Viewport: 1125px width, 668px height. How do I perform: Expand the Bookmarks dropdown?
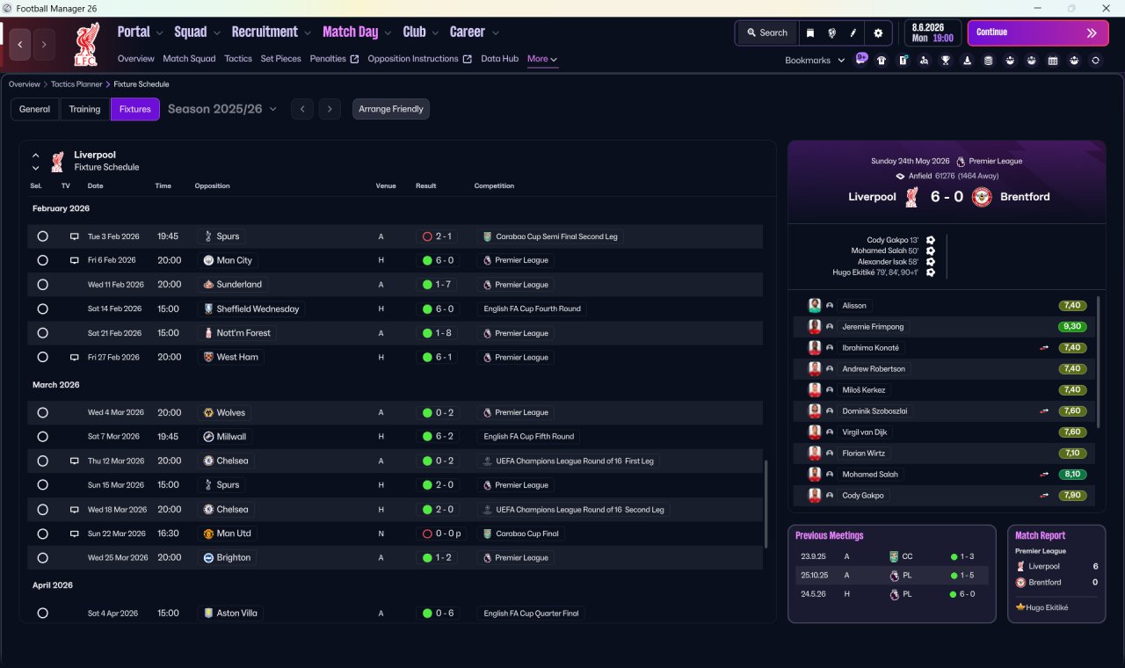point(815,60)
